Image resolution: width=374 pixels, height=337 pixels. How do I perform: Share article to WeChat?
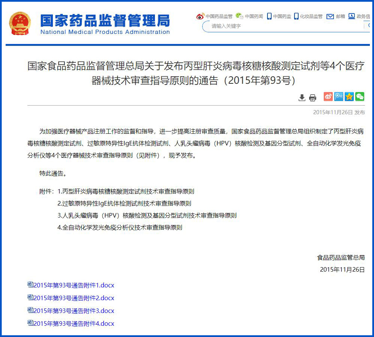[360, 97]
